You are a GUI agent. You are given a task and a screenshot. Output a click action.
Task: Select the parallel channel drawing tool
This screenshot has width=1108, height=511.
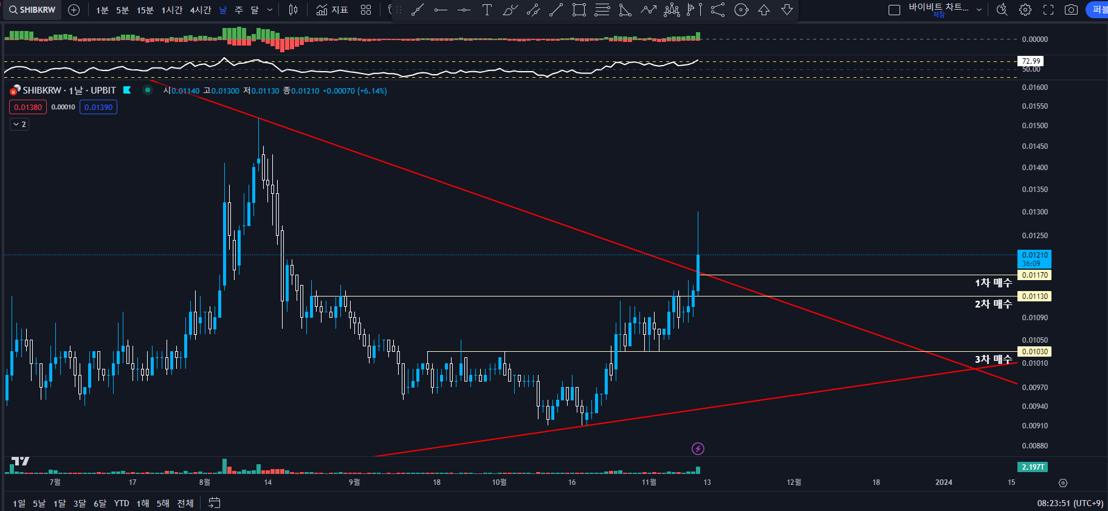[533, 10]
